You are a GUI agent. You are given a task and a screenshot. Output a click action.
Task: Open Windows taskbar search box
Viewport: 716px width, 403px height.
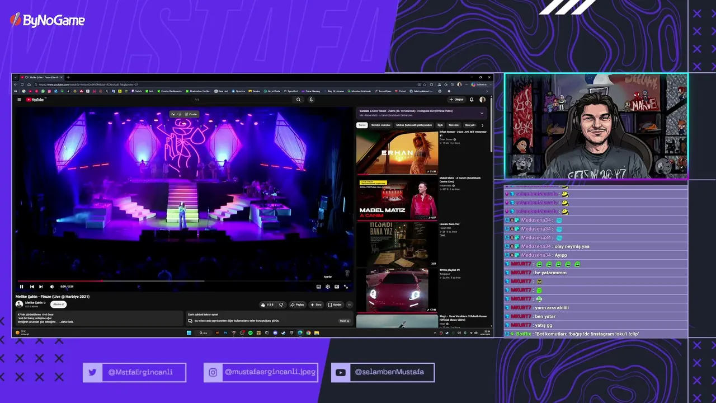pos(204,333)
